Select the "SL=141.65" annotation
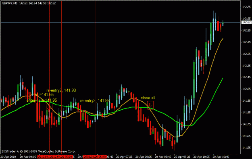This screenshot has height=159, width=252. pyautogui.click(x=44, y=94)
